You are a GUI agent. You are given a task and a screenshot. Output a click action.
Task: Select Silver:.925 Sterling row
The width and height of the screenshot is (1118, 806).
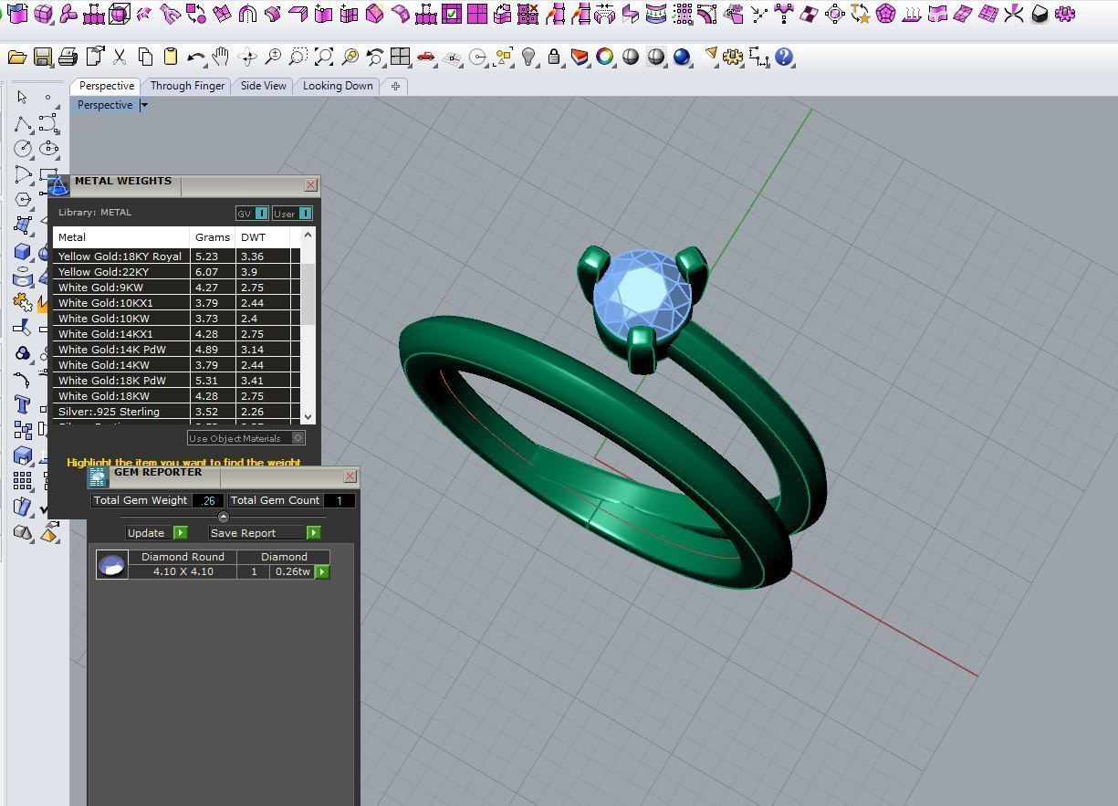[175, 412]
